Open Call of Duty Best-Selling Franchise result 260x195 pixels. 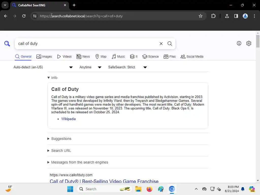(104, 181)
